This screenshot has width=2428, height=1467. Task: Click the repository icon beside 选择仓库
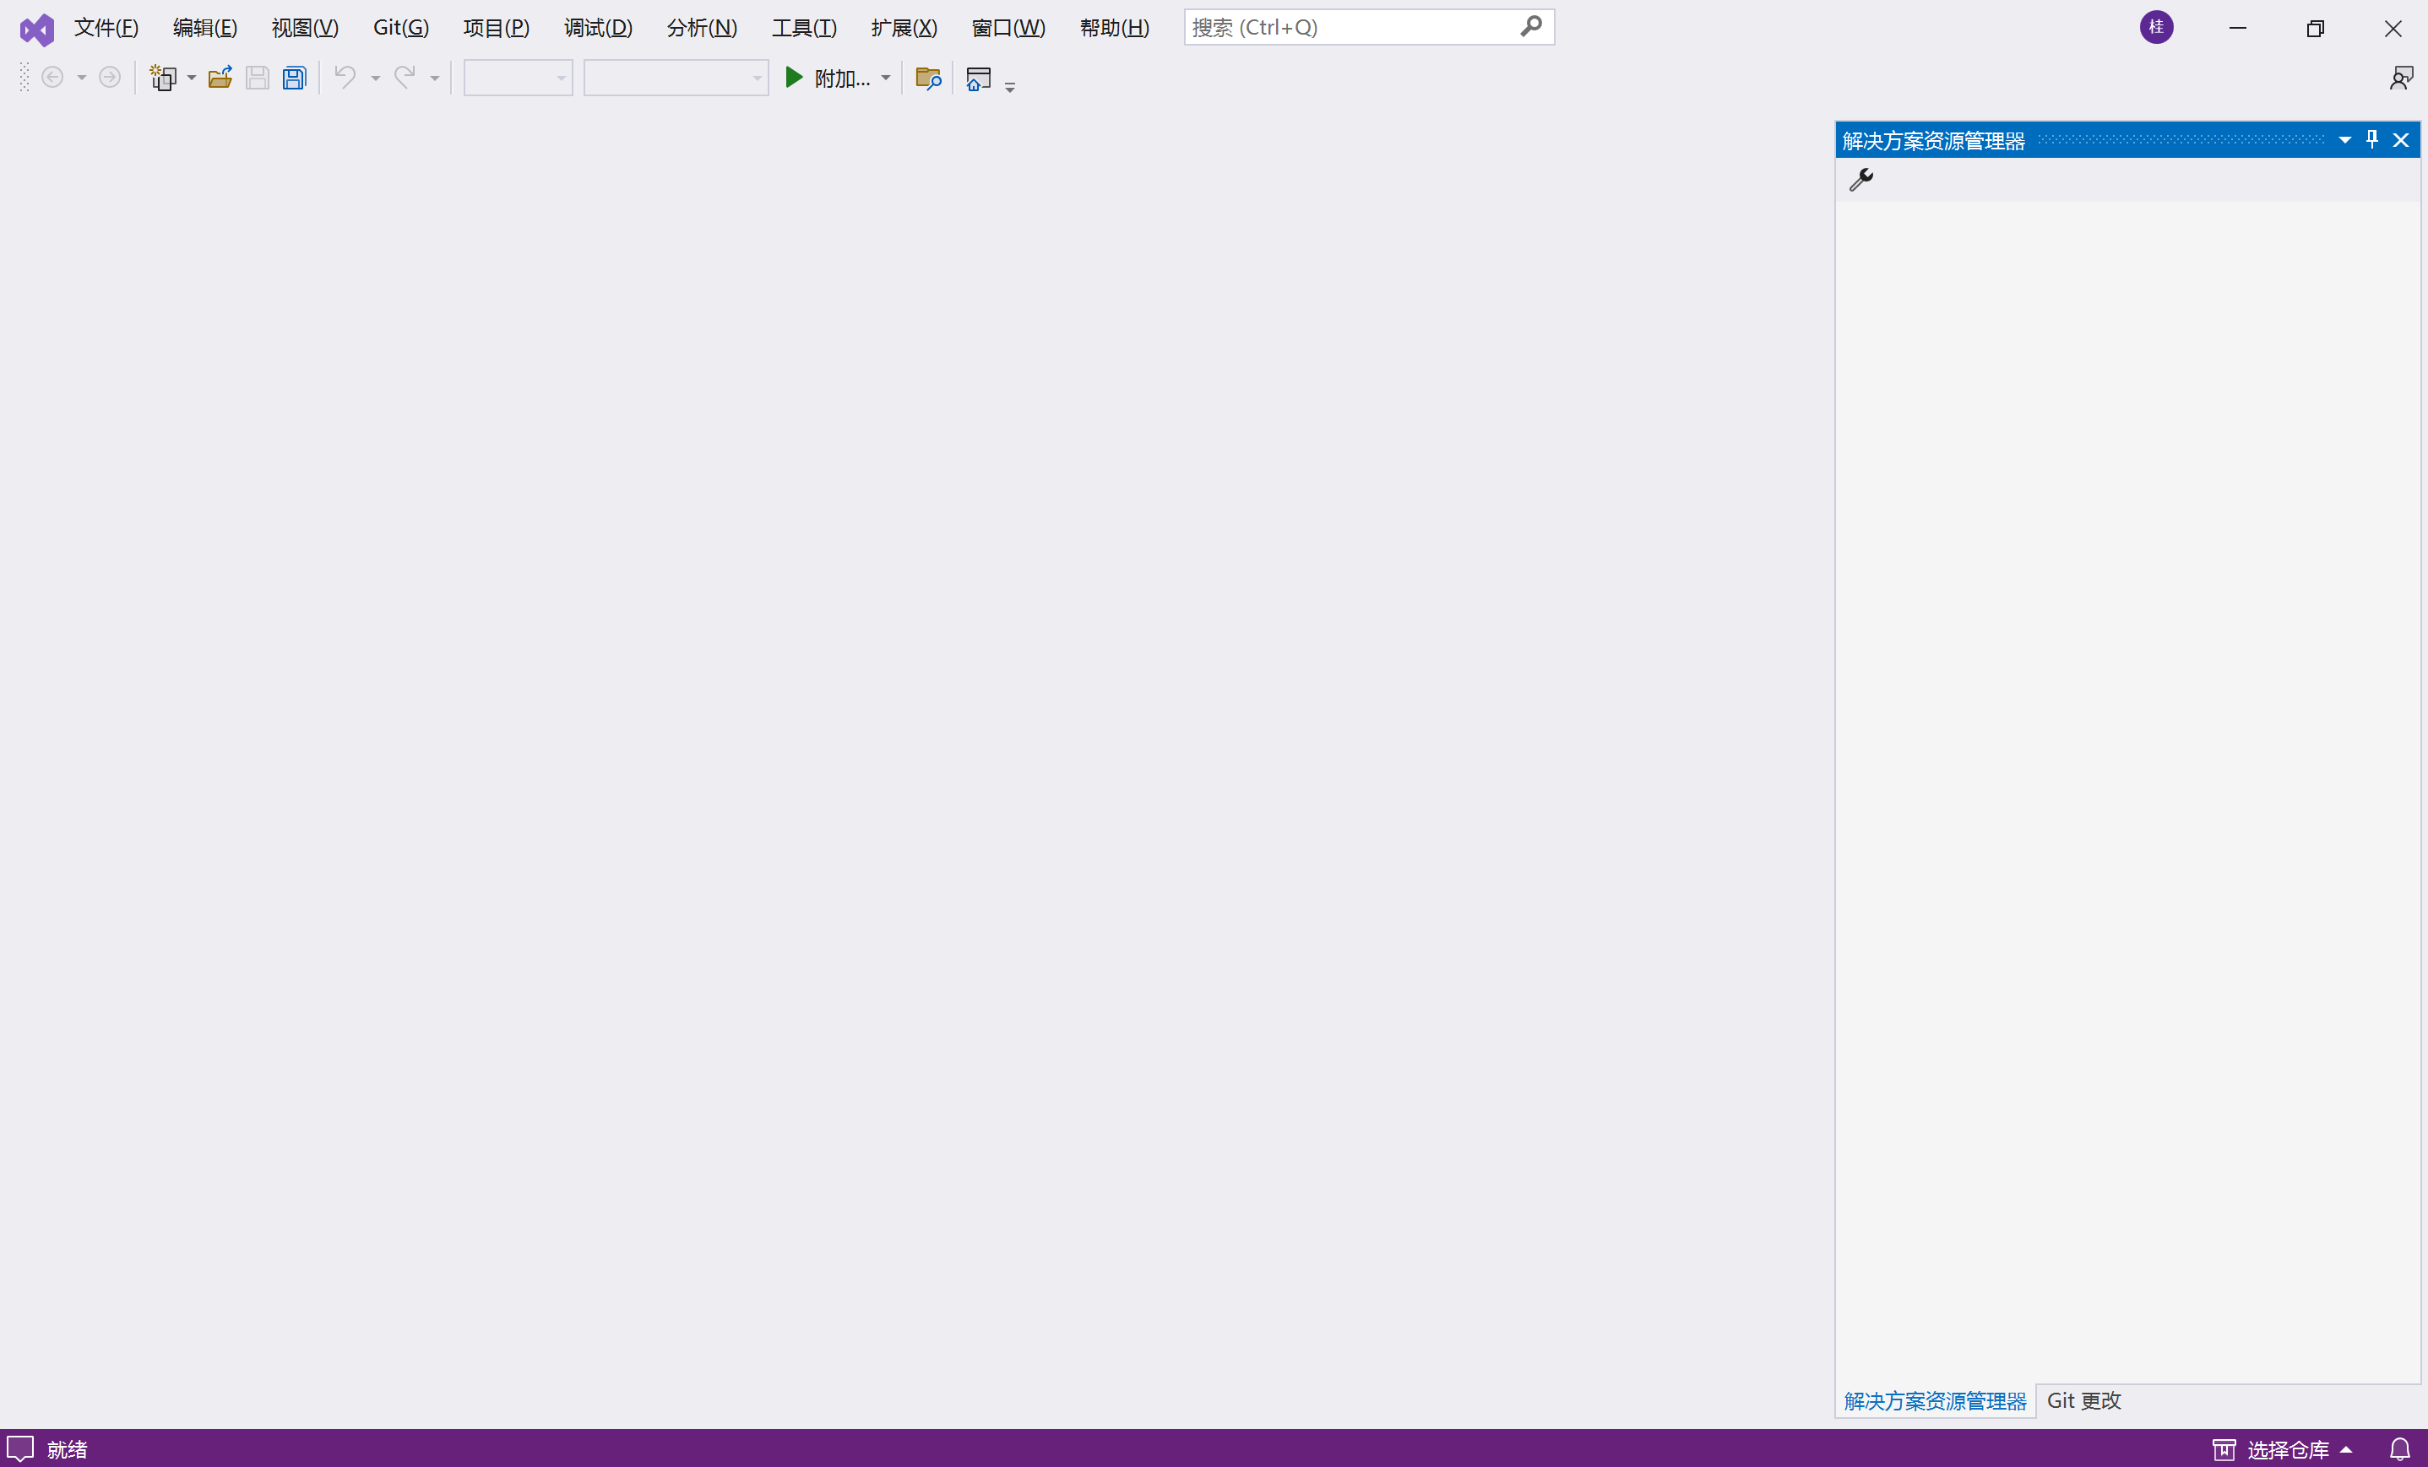click(x=2224, y=1449)
